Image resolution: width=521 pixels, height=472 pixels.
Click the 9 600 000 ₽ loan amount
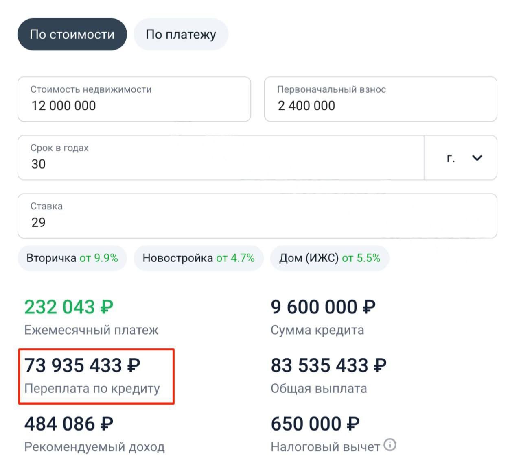click(x=323, y=307)
